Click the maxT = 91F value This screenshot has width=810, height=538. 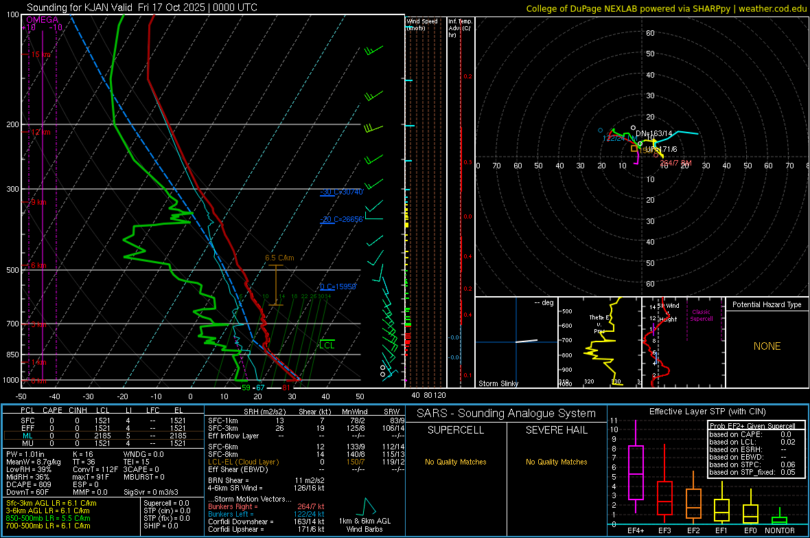(x=91, y=477)
